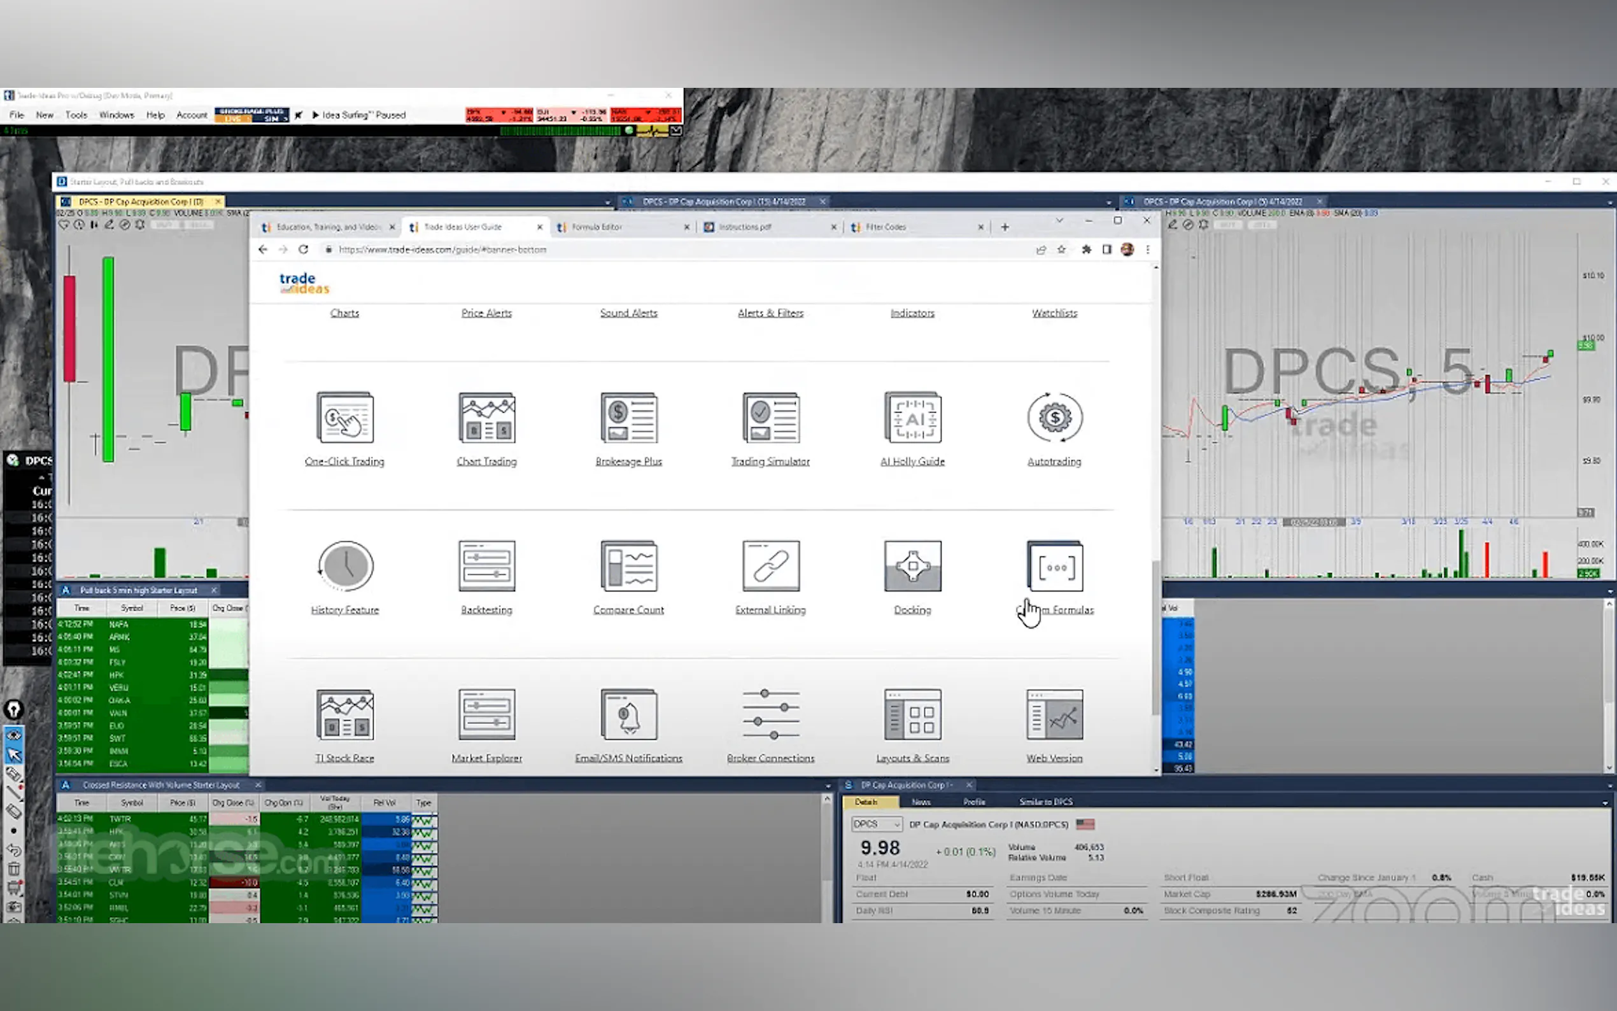
Task: Click the Backtesting guide icon
Action: [x=486, y=567]
